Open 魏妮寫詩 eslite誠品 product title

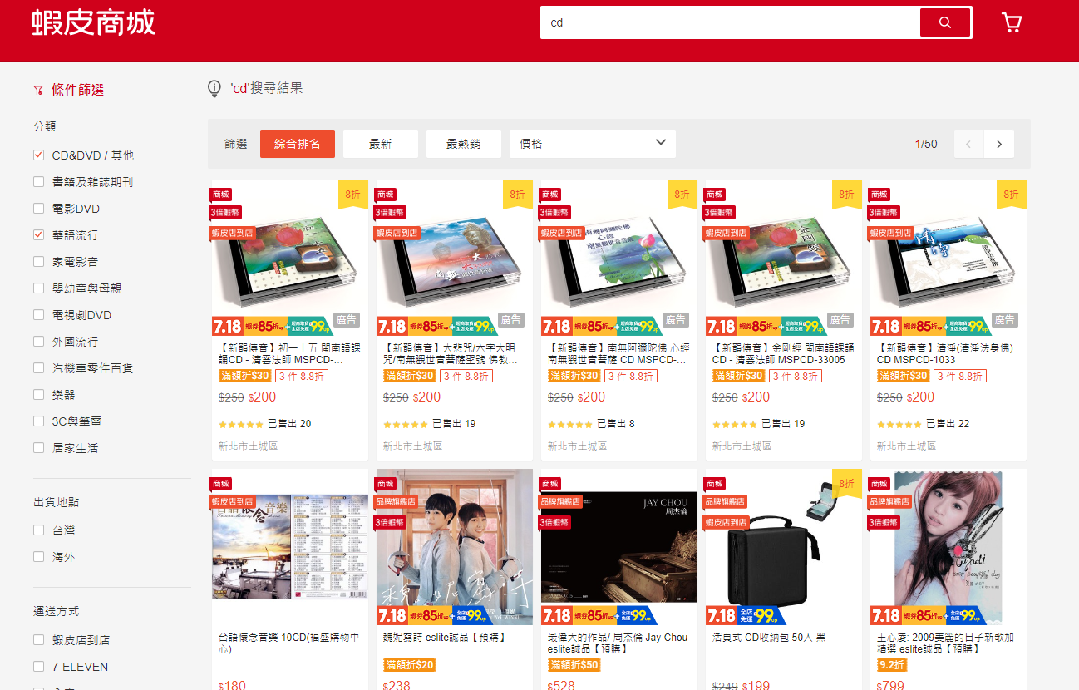445,638
